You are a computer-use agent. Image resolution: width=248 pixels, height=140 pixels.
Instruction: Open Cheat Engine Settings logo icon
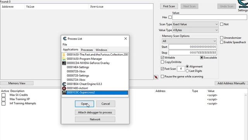tap(243, 4)
